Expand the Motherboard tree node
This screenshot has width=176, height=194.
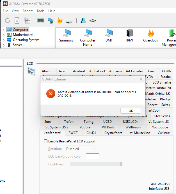tap(4, 35)
